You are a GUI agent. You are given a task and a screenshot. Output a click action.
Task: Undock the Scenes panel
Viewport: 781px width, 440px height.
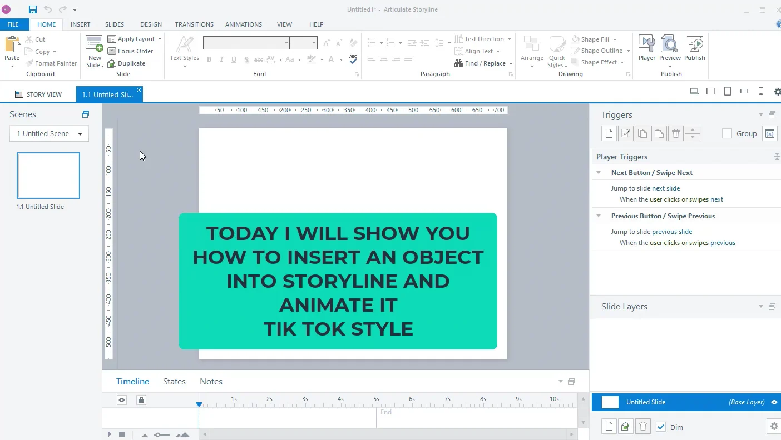86,114
